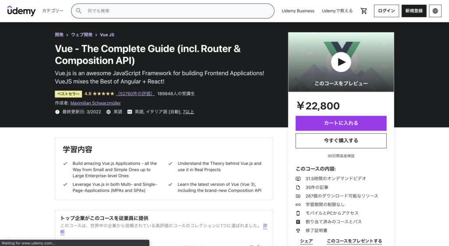The image size is (449, 246).
Task: Click the 新規登録 button
Action: point(414,11)
